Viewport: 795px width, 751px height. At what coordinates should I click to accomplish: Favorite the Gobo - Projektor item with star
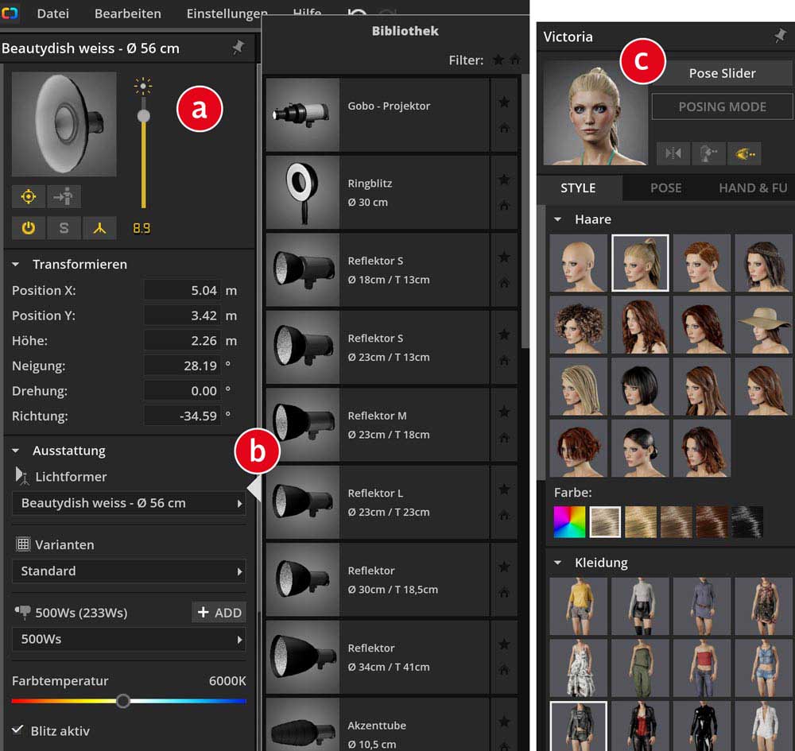pos(504,103)
